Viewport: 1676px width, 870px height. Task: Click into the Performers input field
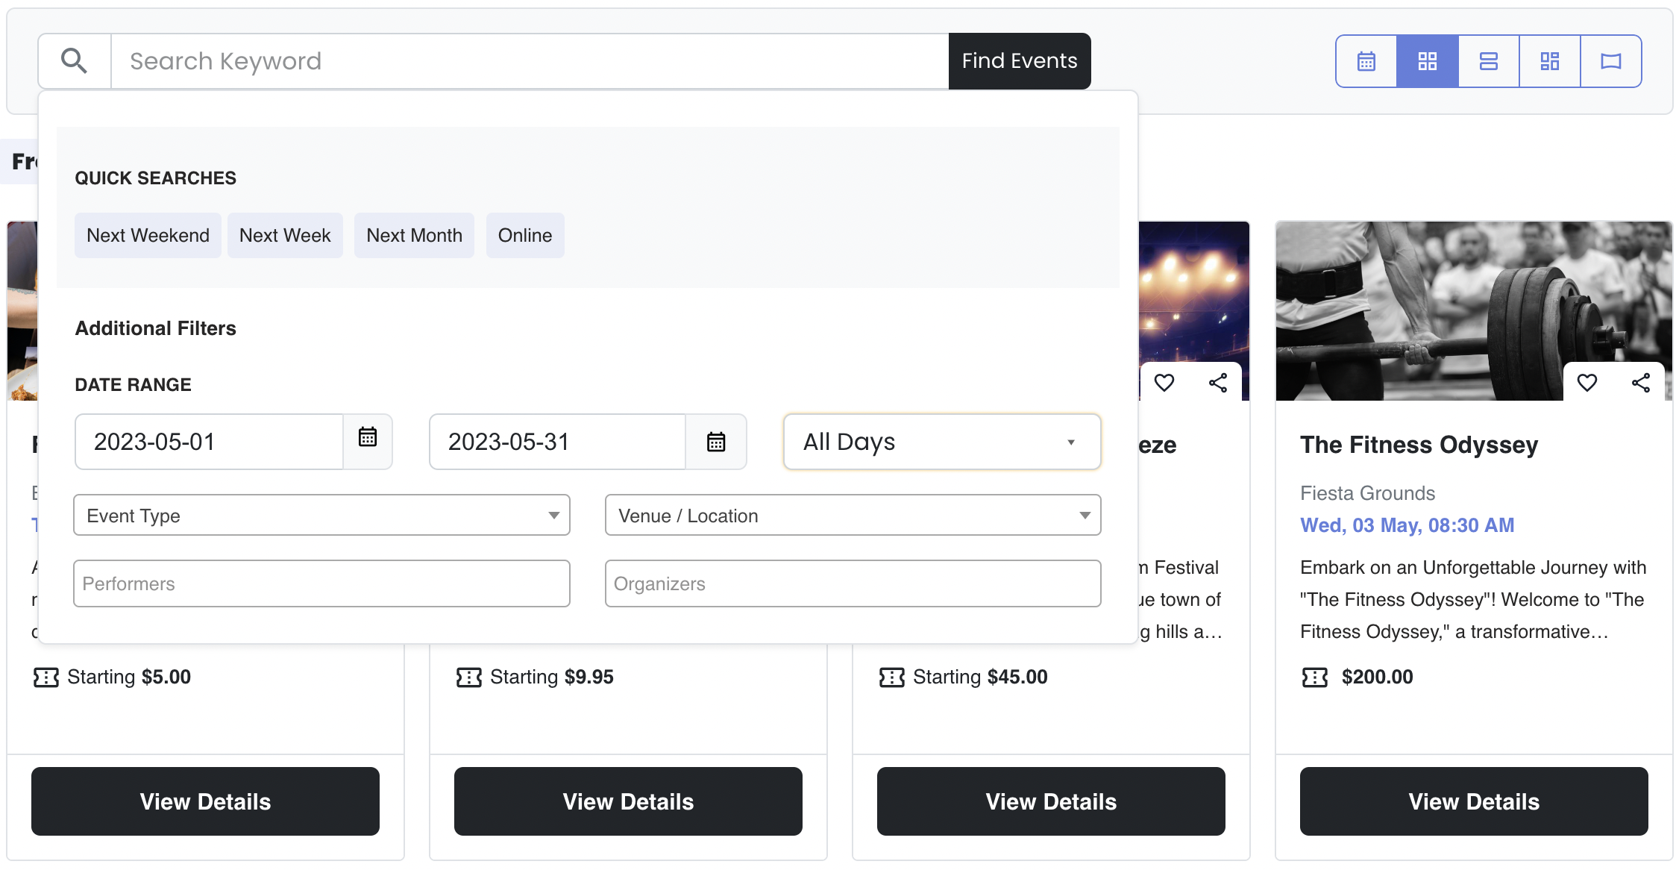coord(321,583)
